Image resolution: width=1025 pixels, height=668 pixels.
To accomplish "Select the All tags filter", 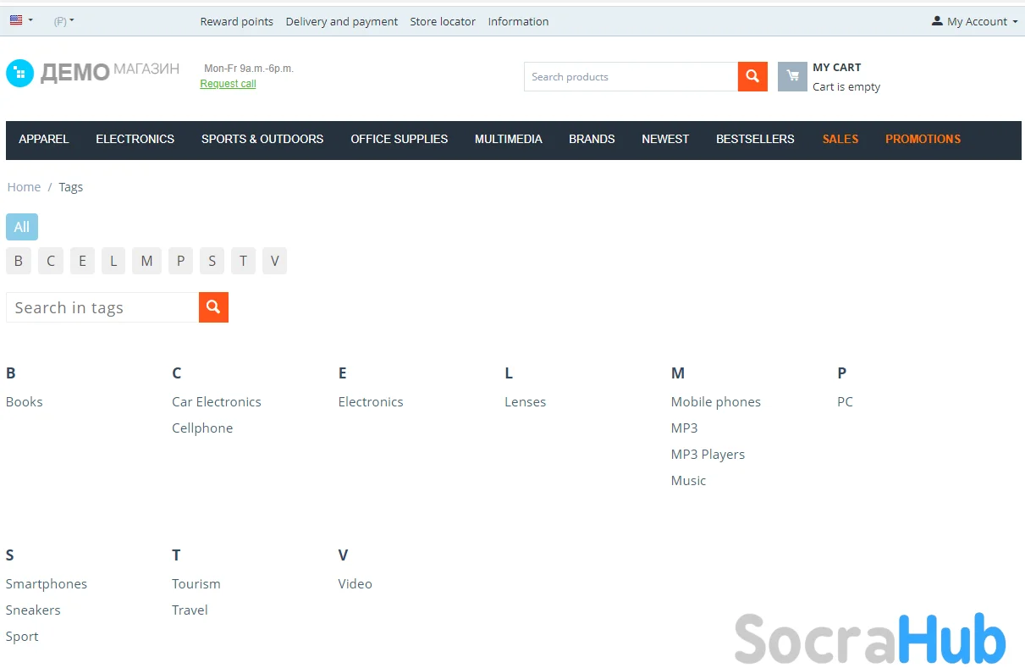I will tap(22, 227).
